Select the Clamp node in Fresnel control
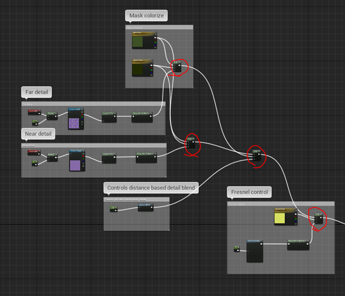345x296 pixels. (298, 245)
